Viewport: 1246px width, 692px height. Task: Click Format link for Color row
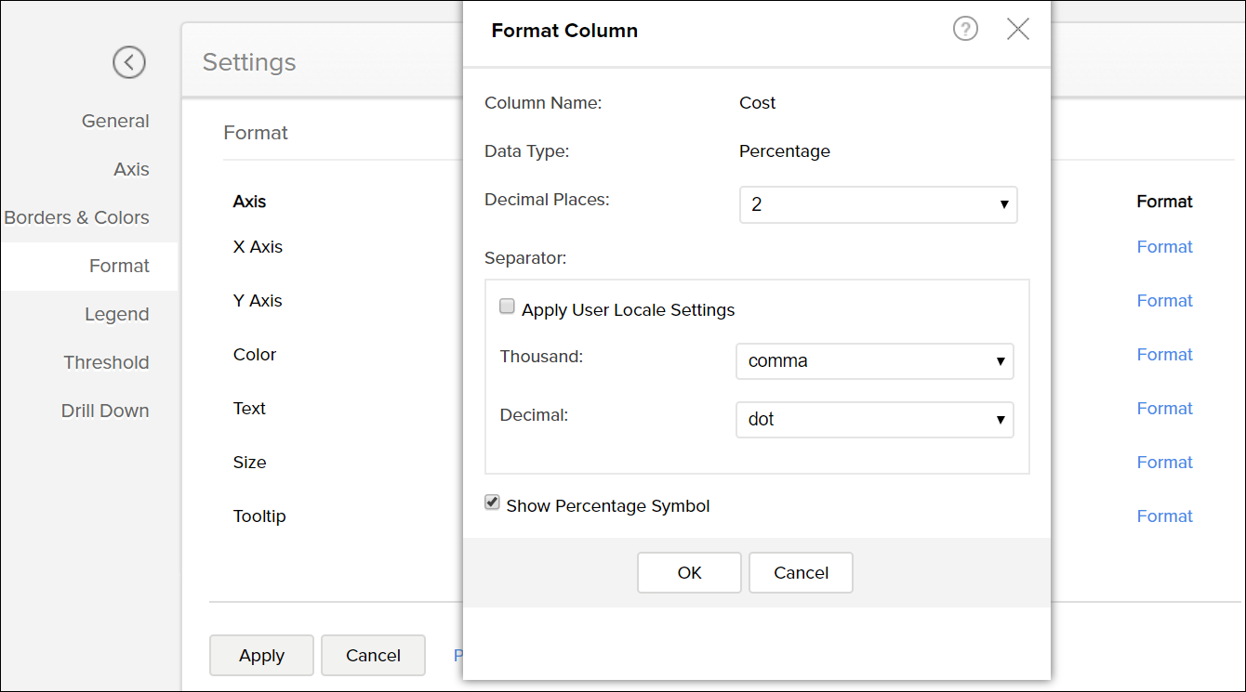click(x=1164, y=355)
